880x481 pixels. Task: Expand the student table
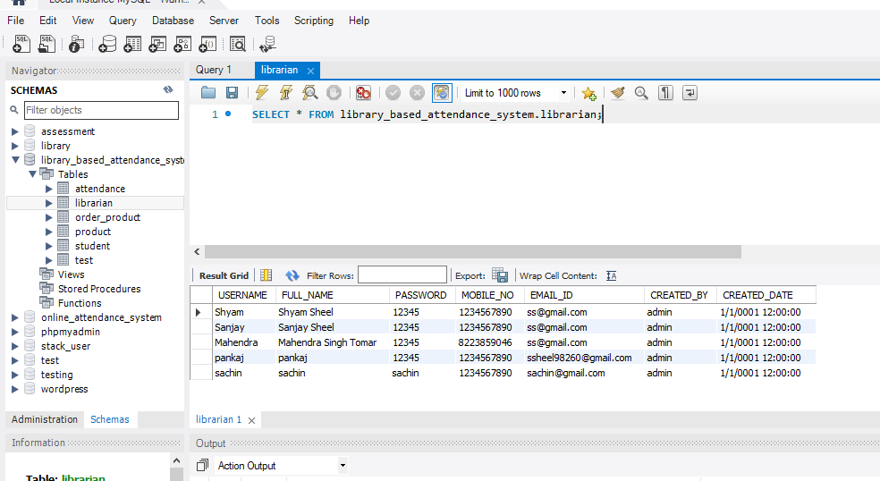pos(49,246)
